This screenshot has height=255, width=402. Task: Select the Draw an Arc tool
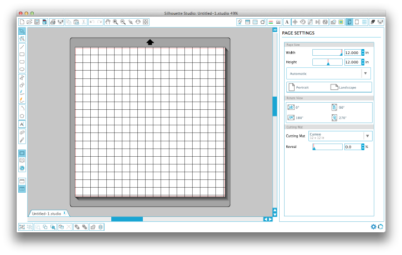click(22, 108)
